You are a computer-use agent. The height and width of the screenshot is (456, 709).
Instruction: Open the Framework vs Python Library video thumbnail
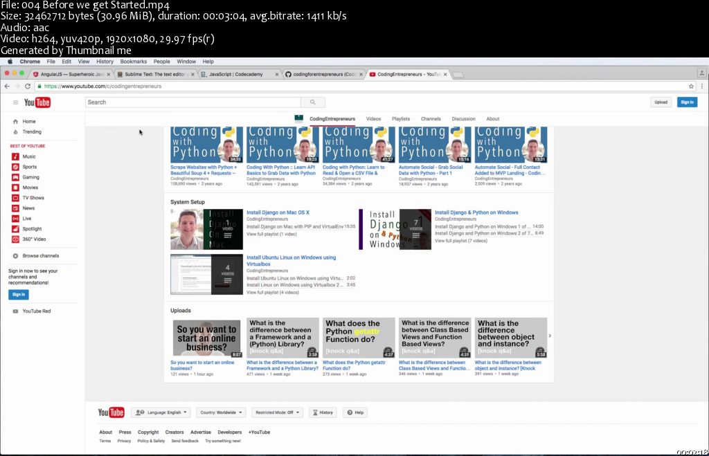click(x=282, y=338)
